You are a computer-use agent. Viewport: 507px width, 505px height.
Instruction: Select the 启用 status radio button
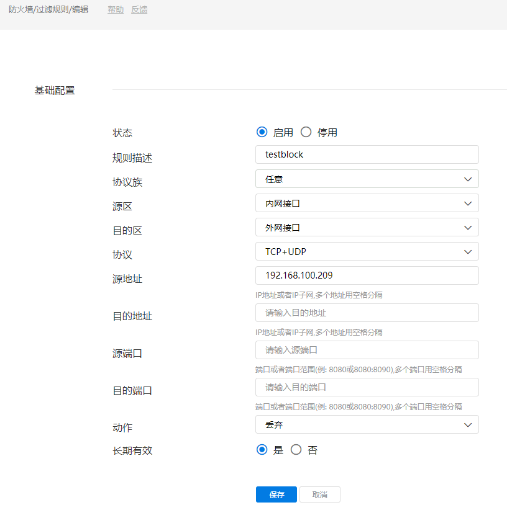(x=262, y=132)
